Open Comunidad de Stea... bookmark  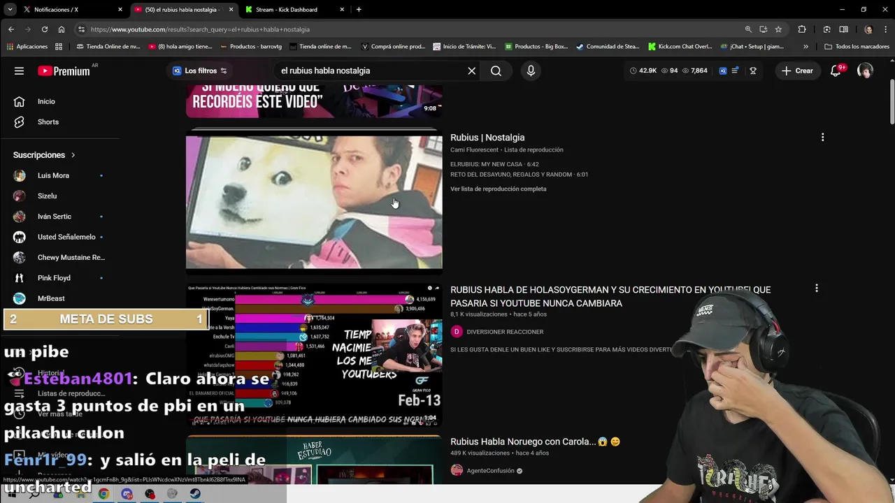(x=608, y=47)
